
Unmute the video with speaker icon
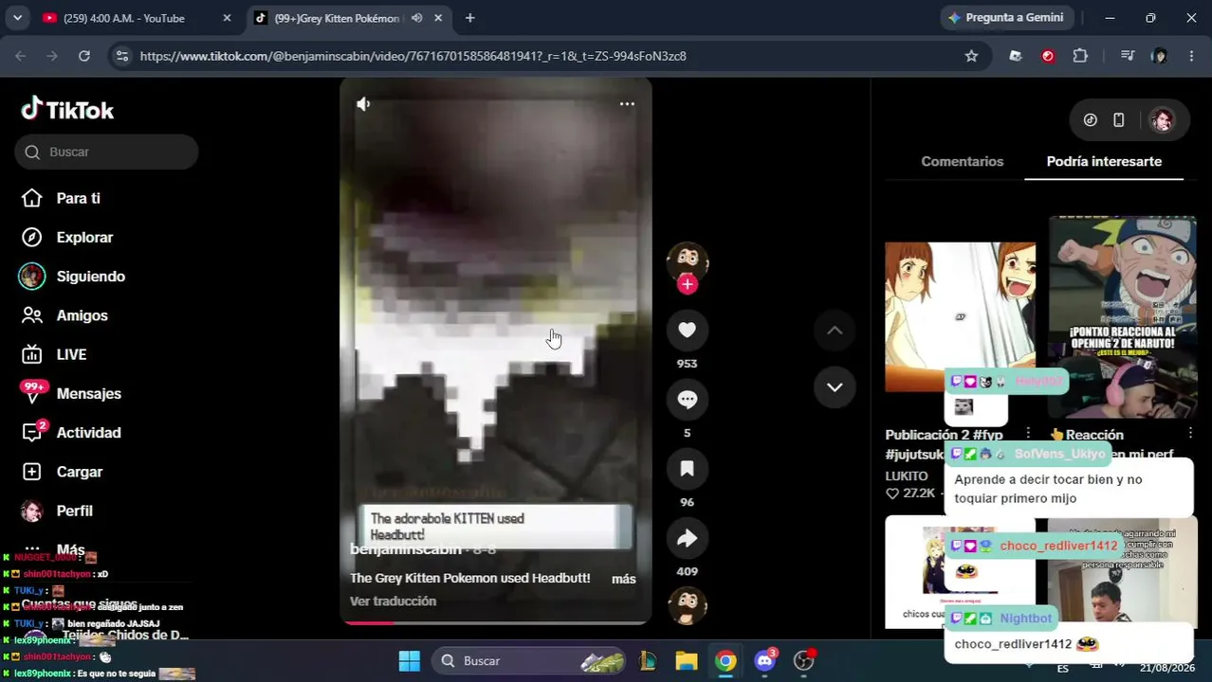coord(363,103)
